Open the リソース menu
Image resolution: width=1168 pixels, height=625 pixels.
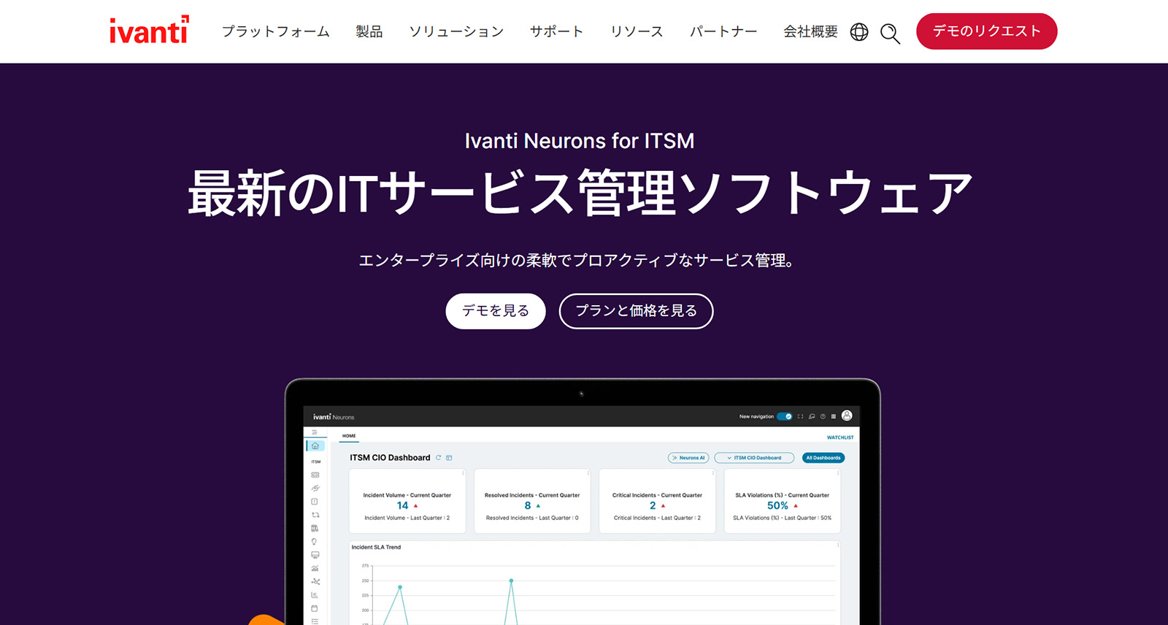click(x=637, y=31)
